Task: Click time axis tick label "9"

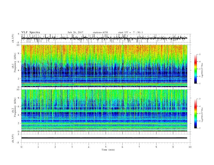Action: [173, 147]
